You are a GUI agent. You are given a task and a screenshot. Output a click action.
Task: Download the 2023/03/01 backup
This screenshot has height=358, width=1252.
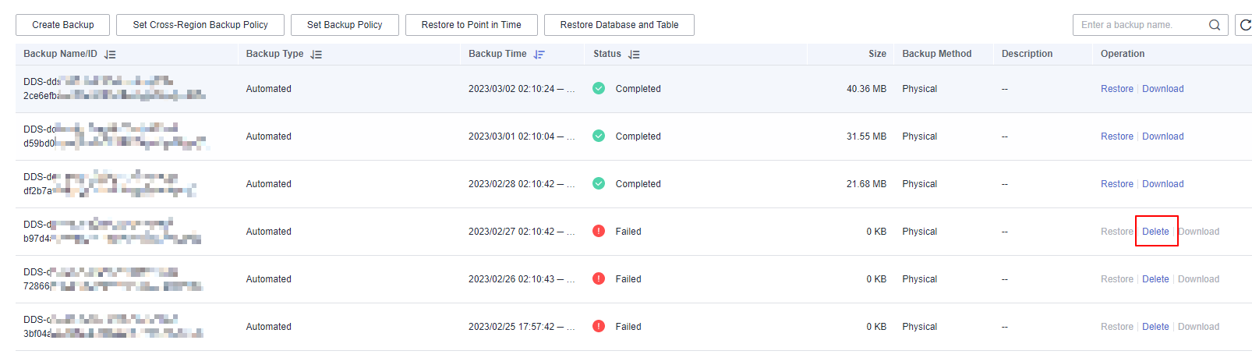pos(1163,136)
